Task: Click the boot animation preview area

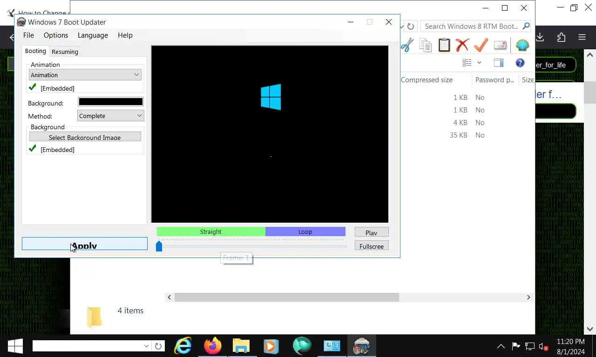Action: (270, 134)
